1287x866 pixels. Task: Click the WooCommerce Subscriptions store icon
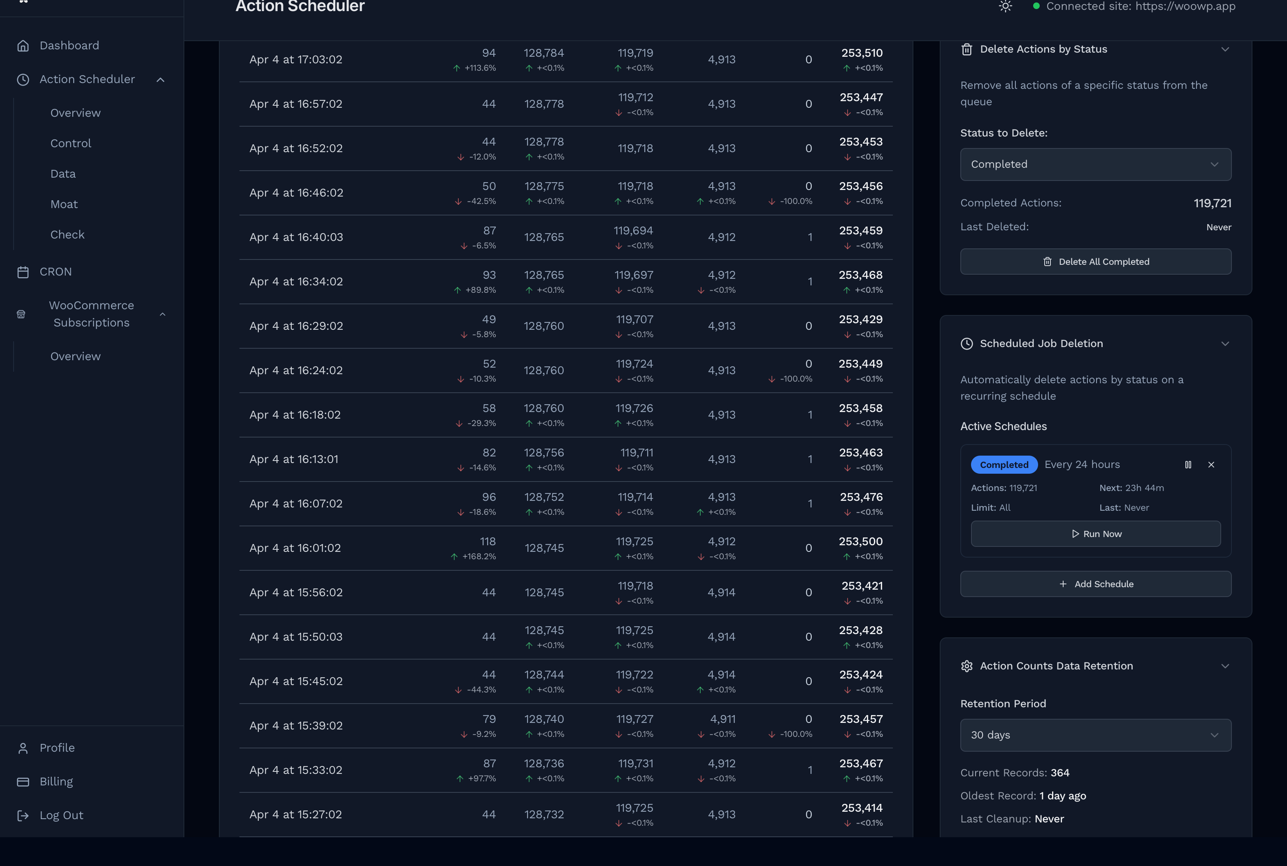[21, 314]
